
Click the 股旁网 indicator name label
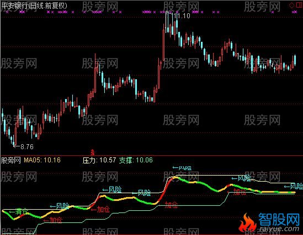[11, 160]
